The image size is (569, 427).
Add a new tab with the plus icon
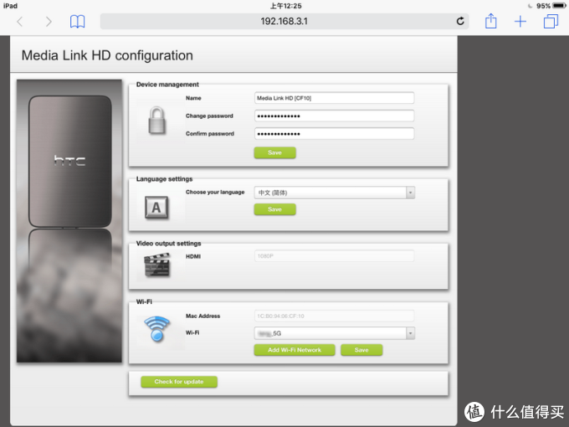pos(520,22)
